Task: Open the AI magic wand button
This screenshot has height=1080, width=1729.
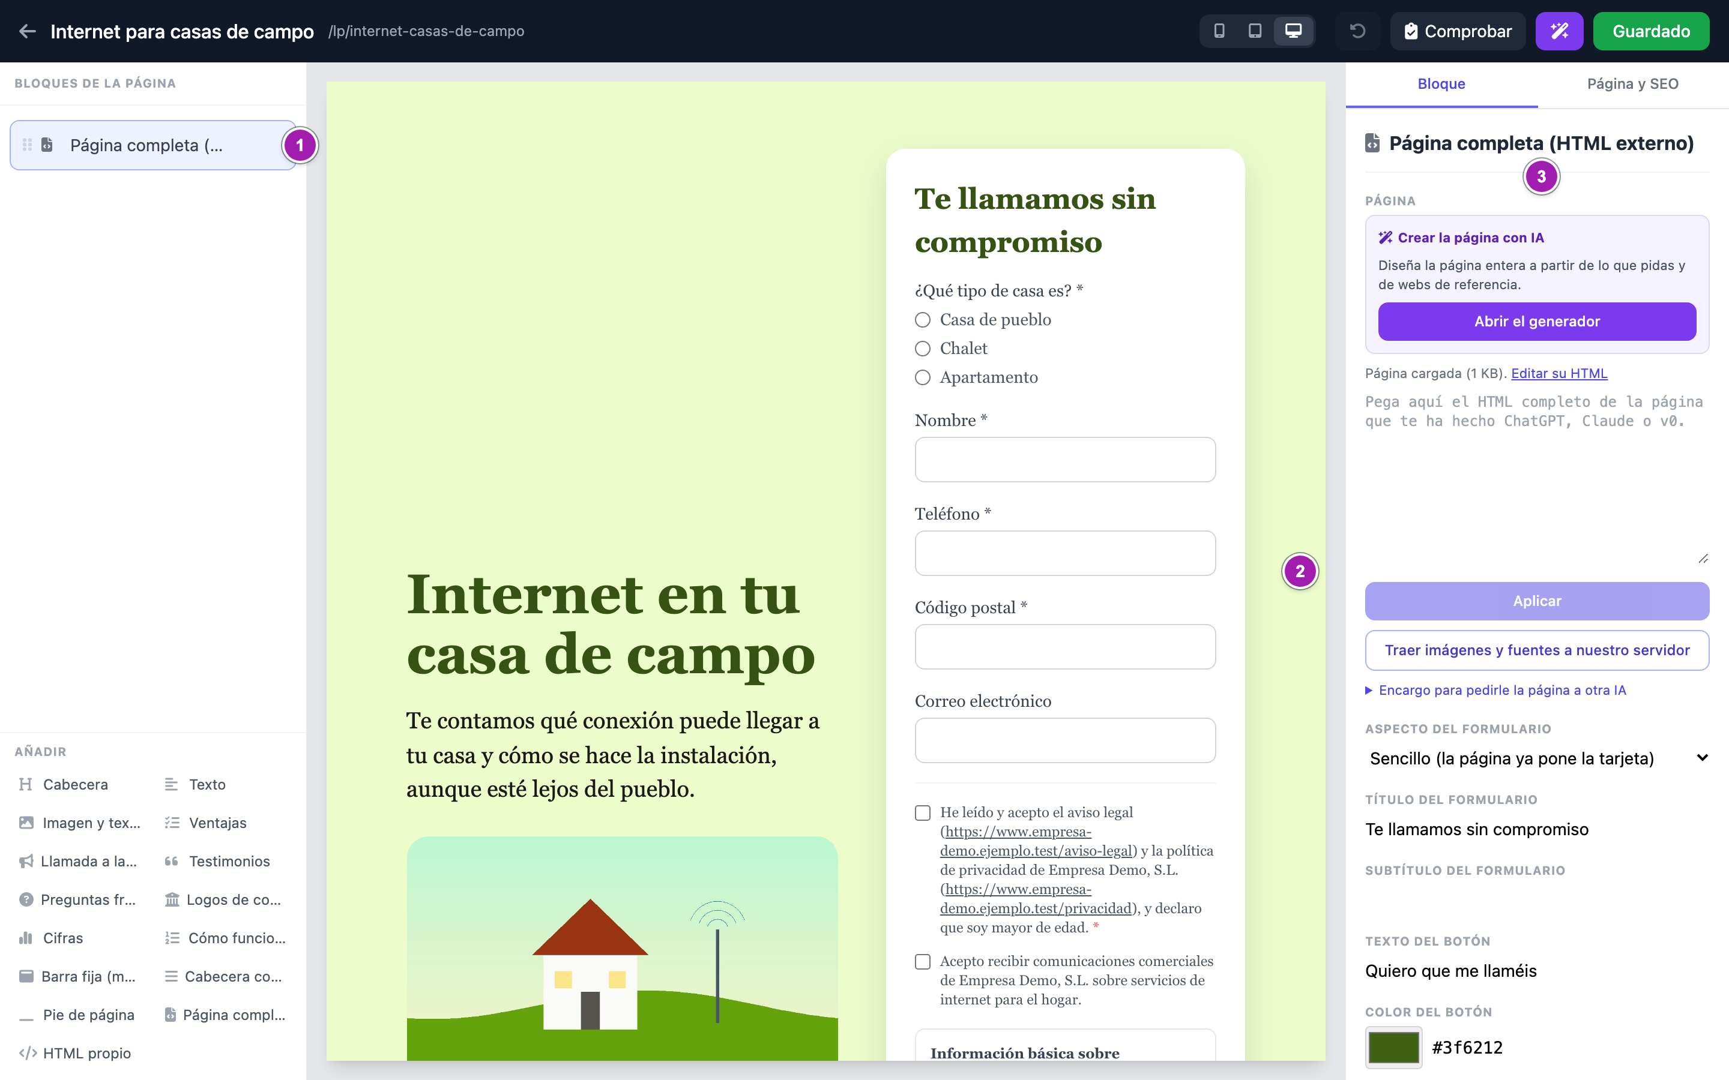Action: (1559, 31)
